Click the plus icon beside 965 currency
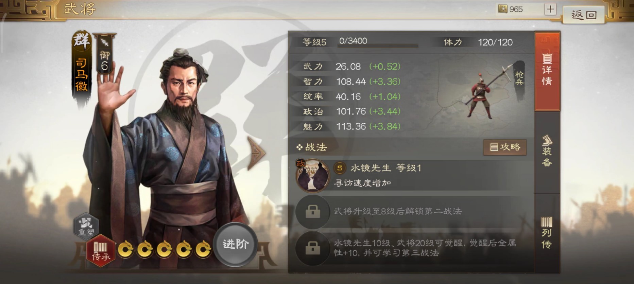The height and width of the screenshot is (284, 634). 550,9
